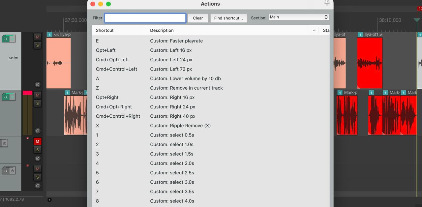Sort actions by the Shortcut column header
Screen dimensions: 422x207
click(x=105, y=30)
